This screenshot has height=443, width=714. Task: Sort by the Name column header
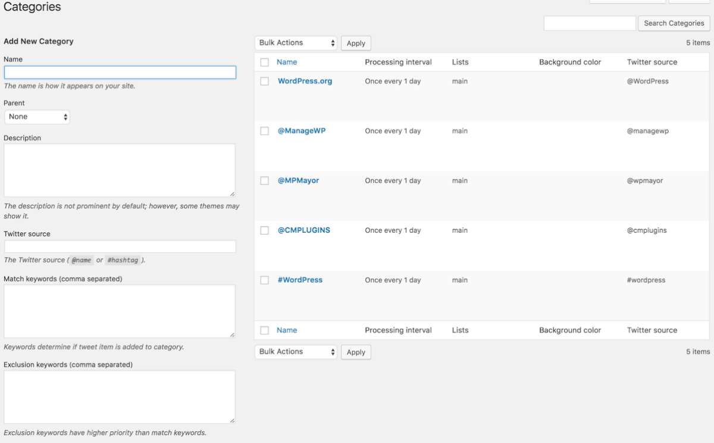pos(287,62)
